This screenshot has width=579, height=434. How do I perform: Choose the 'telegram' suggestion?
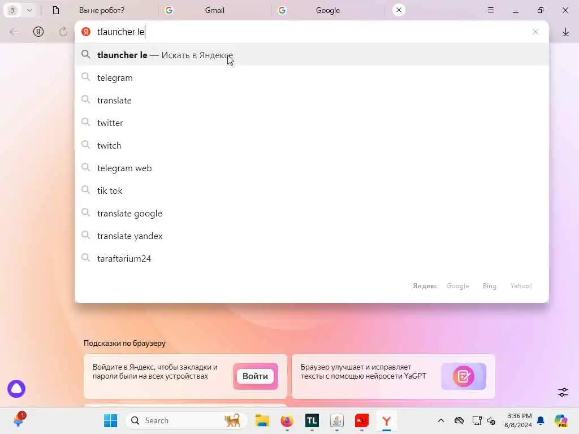tap(312, 77)
